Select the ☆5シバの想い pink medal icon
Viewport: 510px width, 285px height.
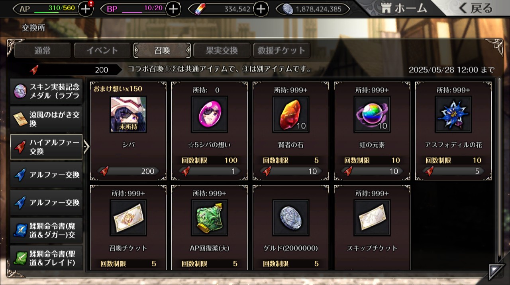(x=210, y=114)
